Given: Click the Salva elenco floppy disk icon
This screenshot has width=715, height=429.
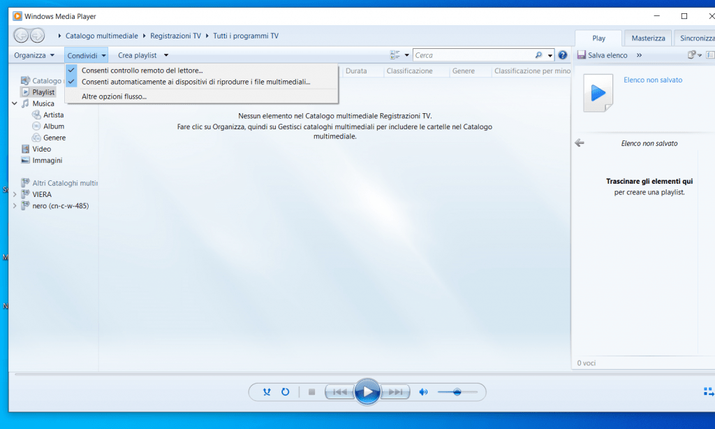Looking at the screenshot, I should [582, 55].
